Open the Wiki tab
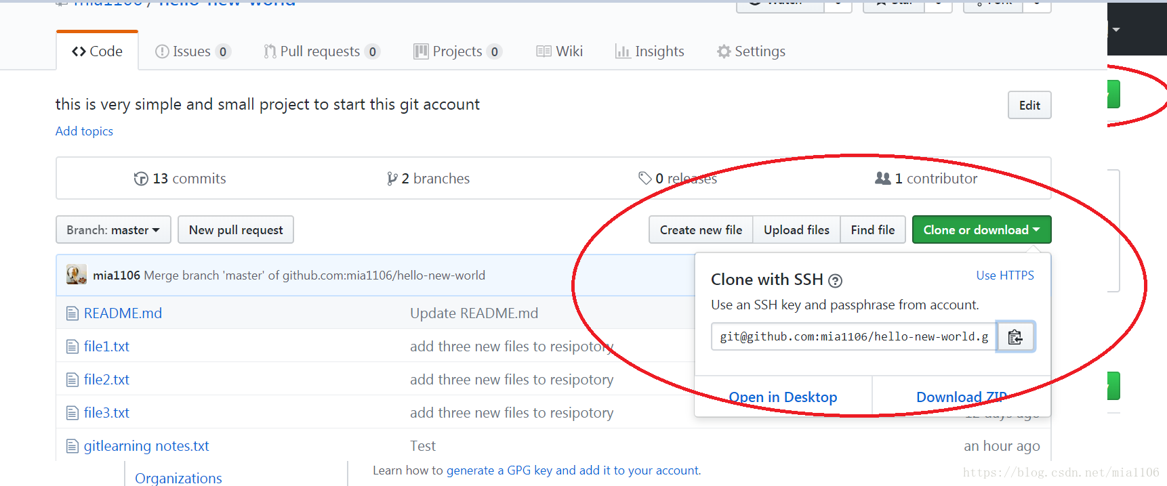Image resolution: width=1167 pixels, height=486 pixels. tap(559, 51)
